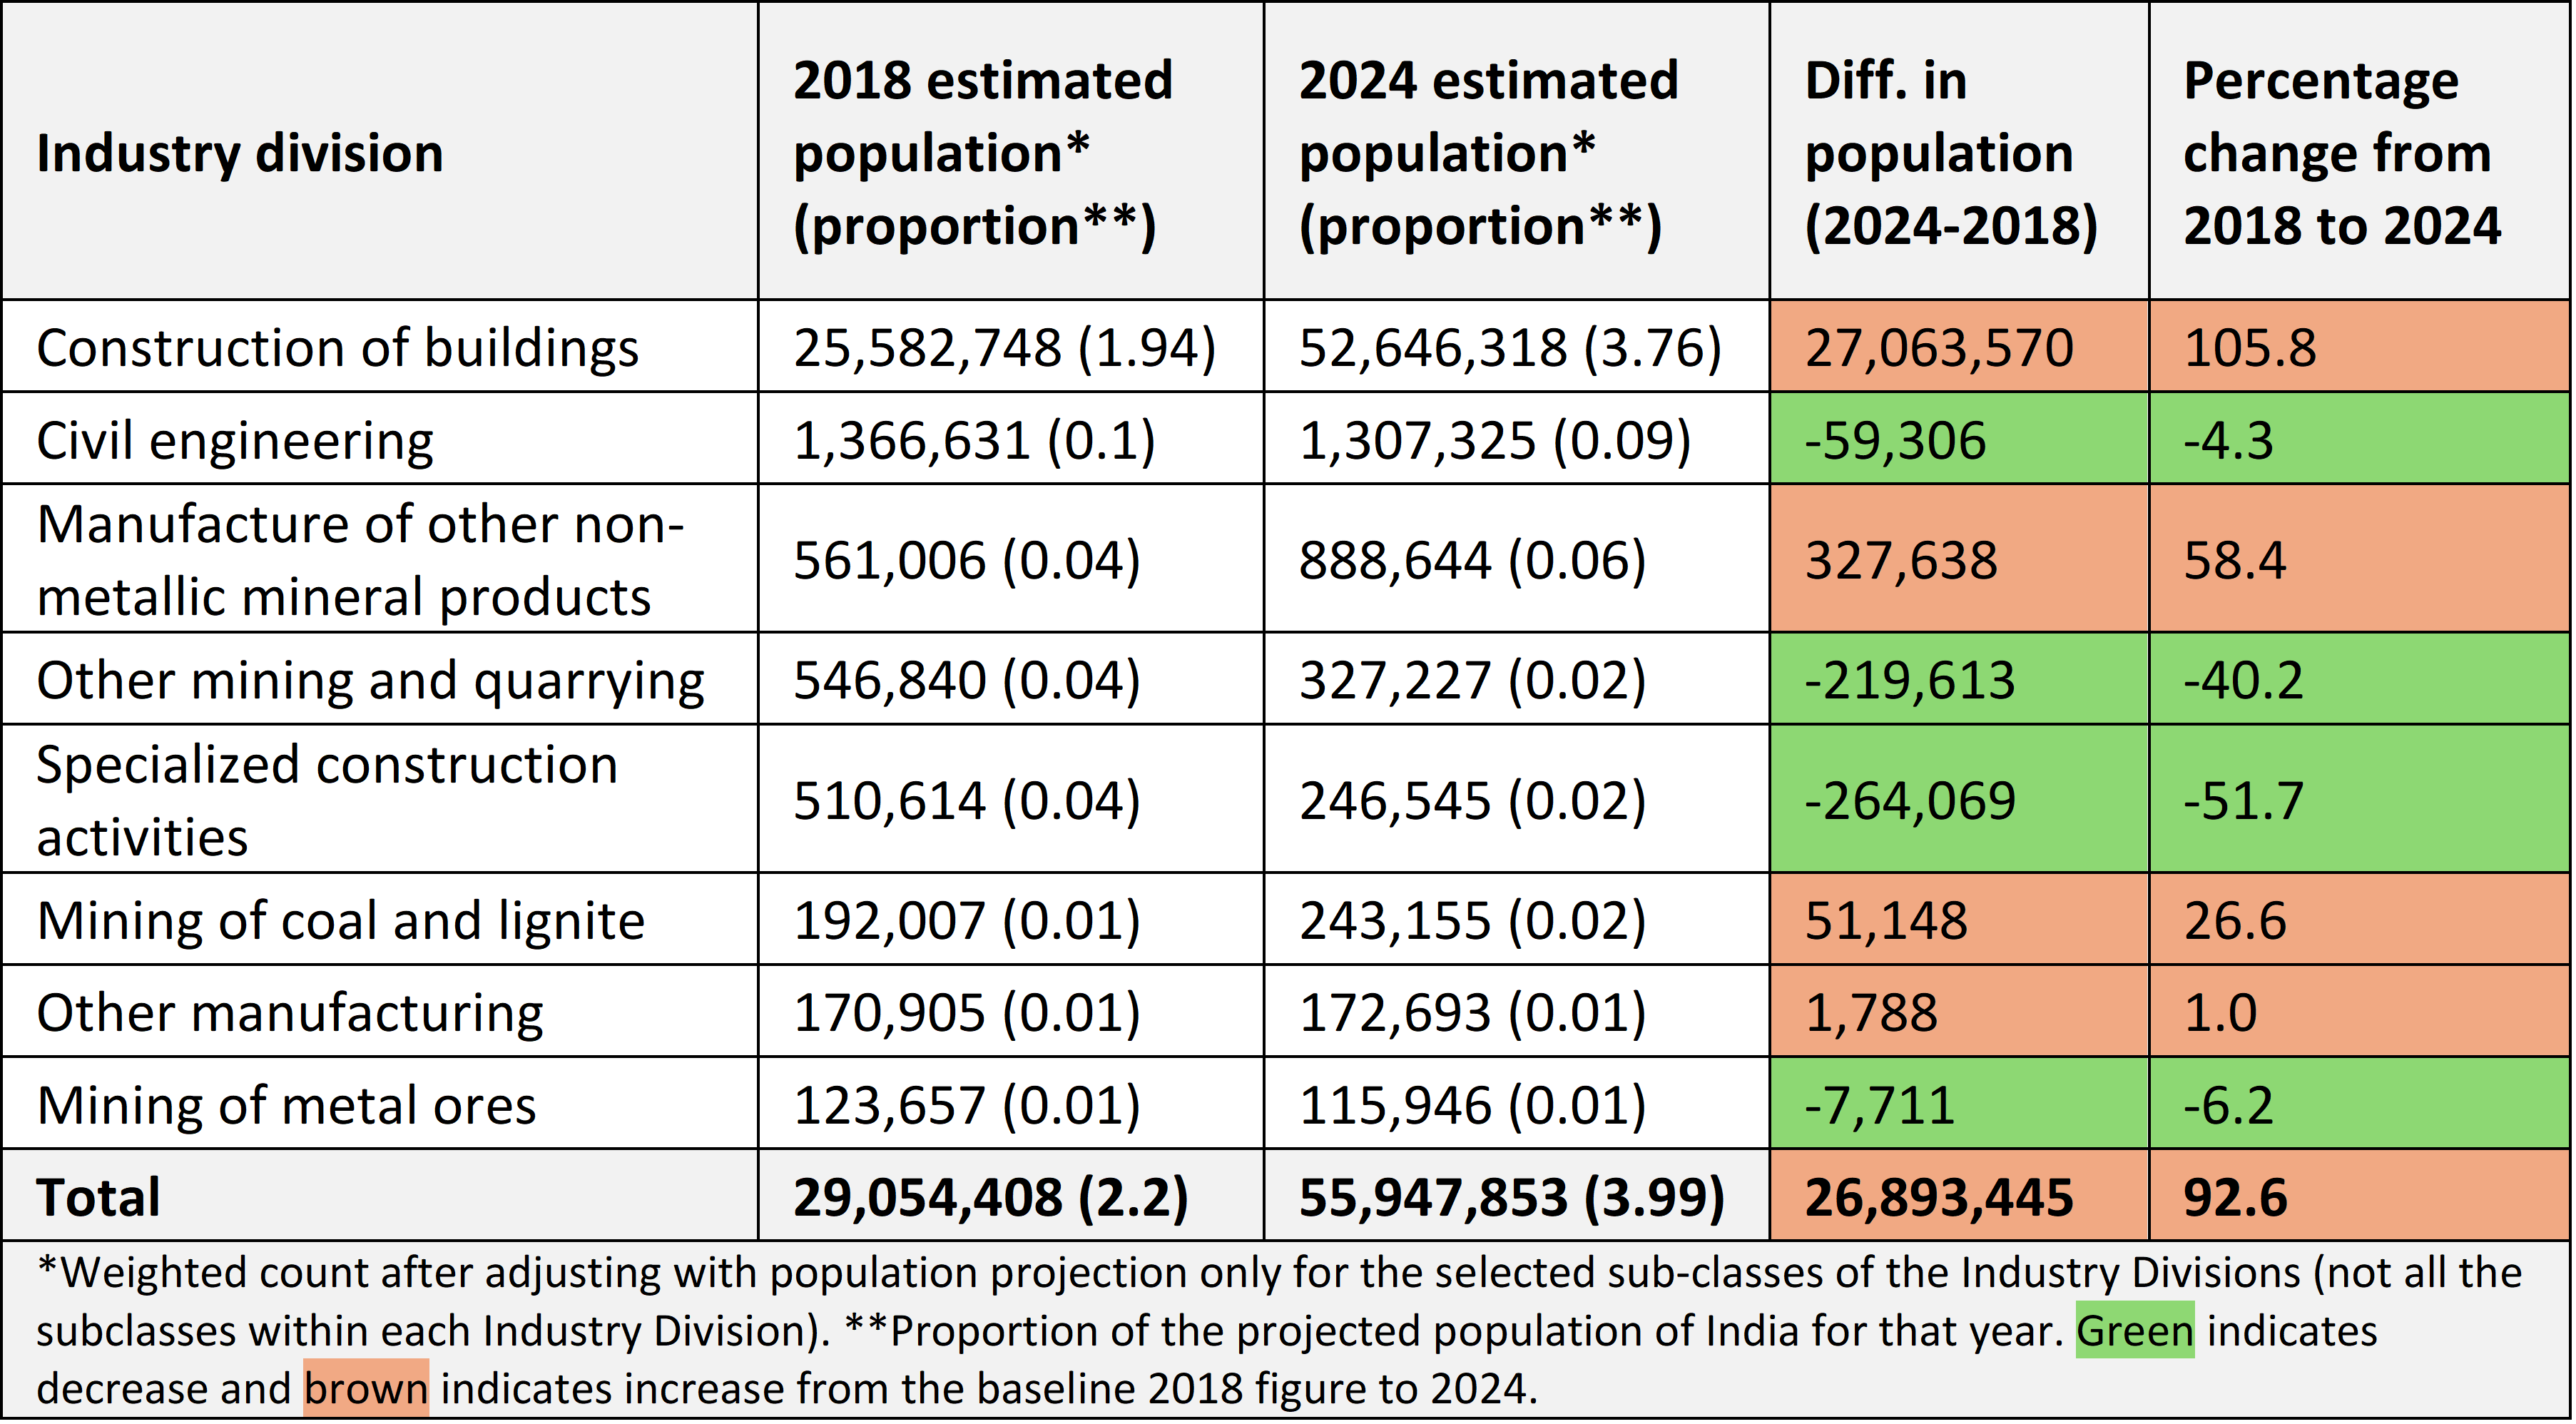Select the 'Construction of buildings' row label
Screen dimensions: 2576x1424
338,348
